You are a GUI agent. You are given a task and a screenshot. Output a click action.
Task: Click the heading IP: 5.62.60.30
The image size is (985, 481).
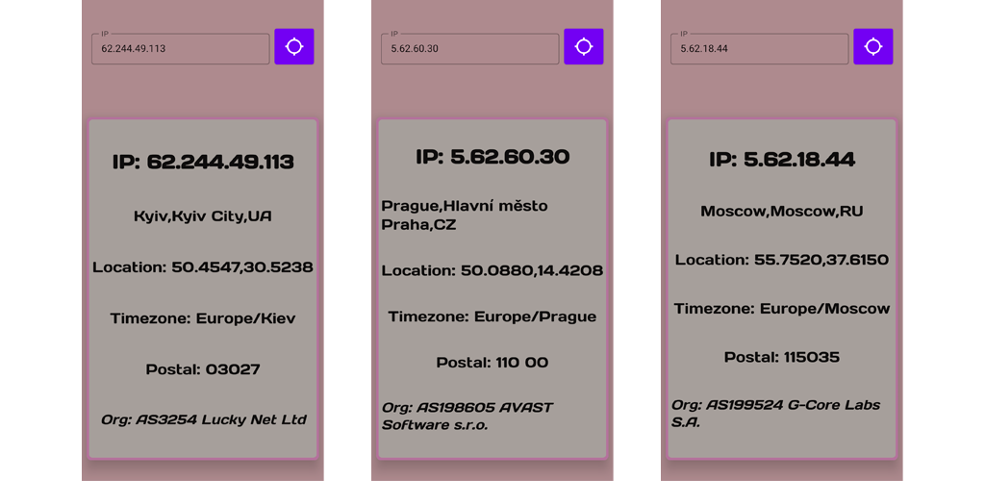[x=492, y=157]
